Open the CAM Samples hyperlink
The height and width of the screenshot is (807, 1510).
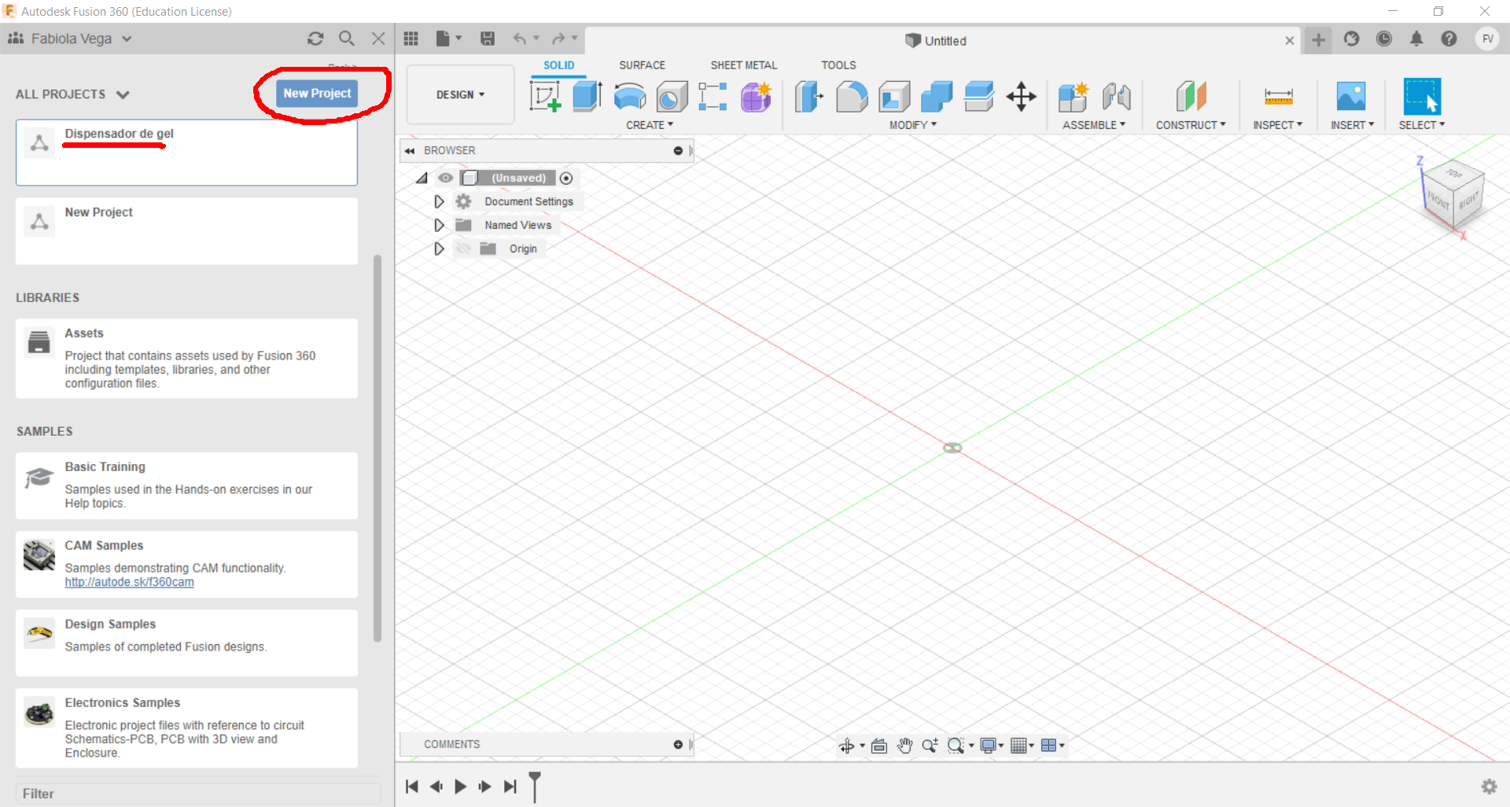[129, 582]
